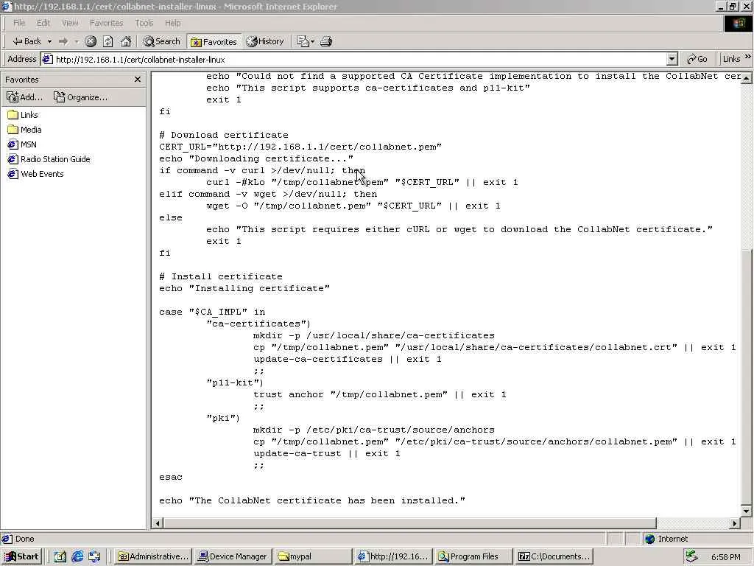Click the page icon in the Address bar

click(47, 59)
